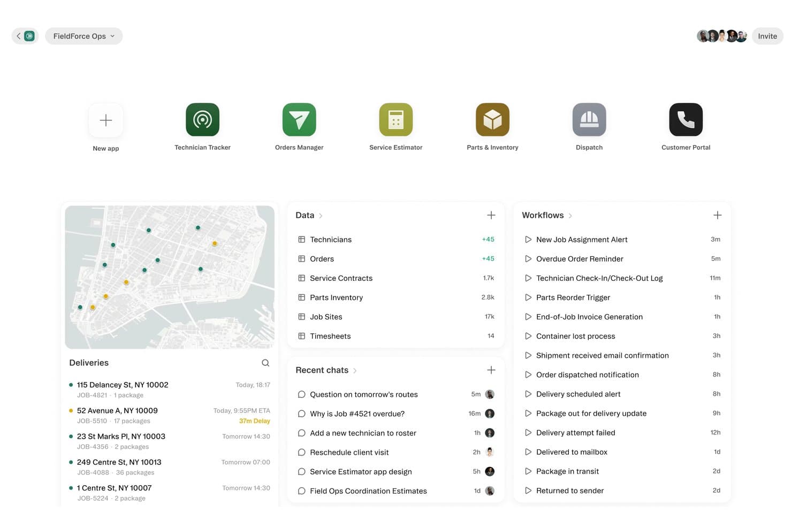
Task: Click the play icon for Parts Reorder Trigger
Action: point(528,297)
